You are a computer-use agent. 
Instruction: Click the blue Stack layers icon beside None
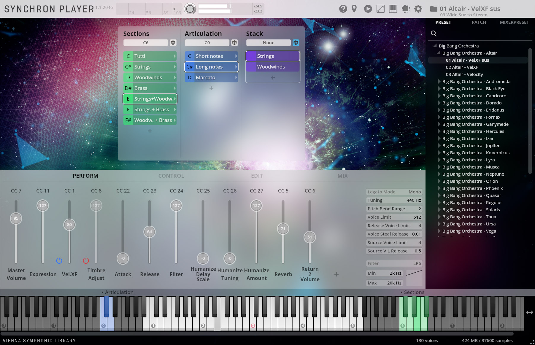click(296, 43)
